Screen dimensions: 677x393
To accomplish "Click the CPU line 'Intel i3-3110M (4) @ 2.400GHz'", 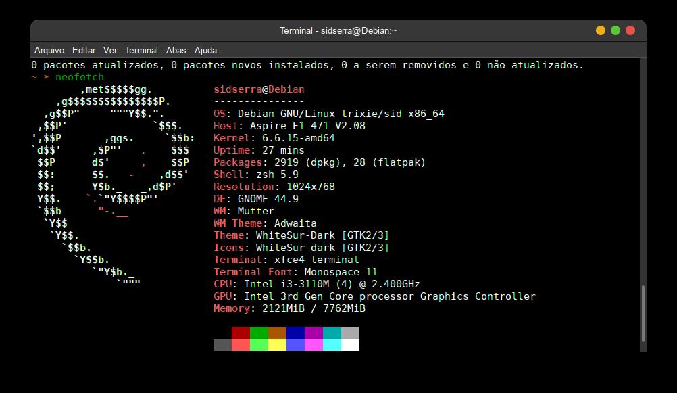I will click(x=332, y=284).
